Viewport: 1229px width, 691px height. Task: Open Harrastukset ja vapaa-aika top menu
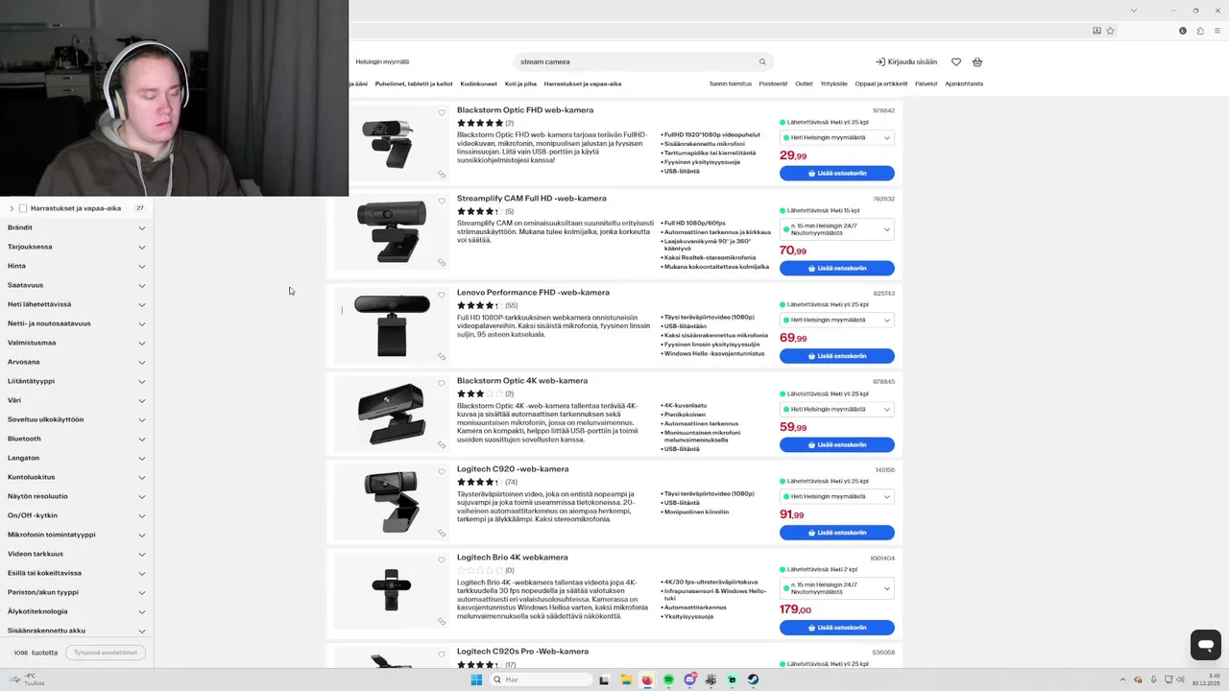click(x=583, y=83)
